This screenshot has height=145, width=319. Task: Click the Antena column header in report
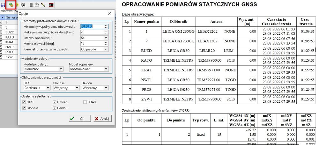pyautogui.click(x=217, y=22)
